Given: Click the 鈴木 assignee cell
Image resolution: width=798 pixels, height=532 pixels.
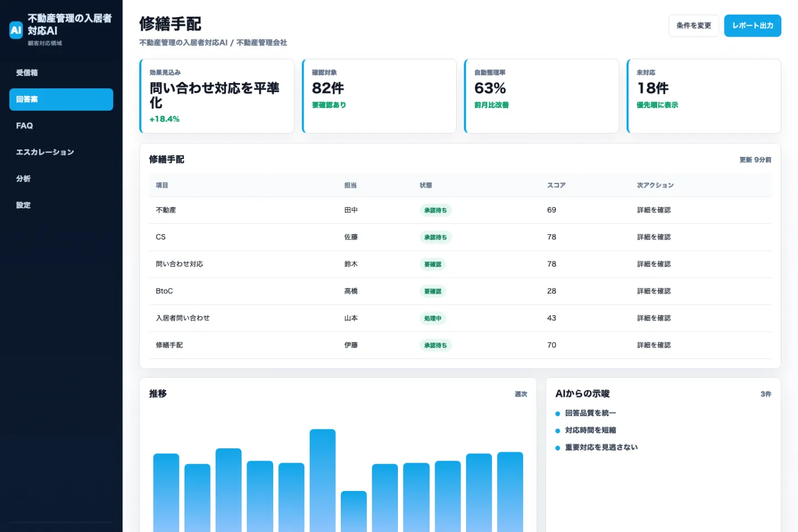Looking at the screenshot, I should [x=351, y=264].
